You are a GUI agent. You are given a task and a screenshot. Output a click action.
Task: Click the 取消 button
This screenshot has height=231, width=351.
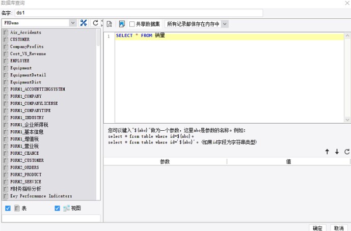point(339,228)
